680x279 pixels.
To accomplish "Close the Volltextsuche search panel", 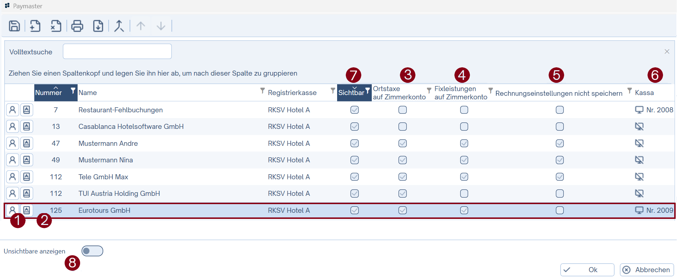I will tap(667, 51).
